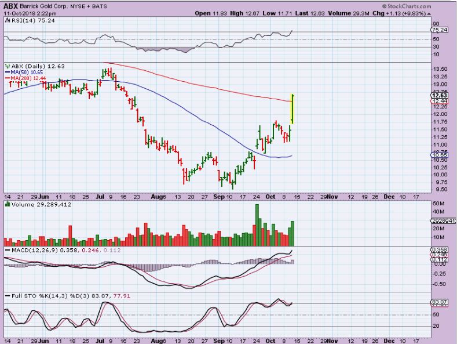457x344 pixels.
Task: Click the StockCharts.com copyright label
Action: tap(407, 6)
